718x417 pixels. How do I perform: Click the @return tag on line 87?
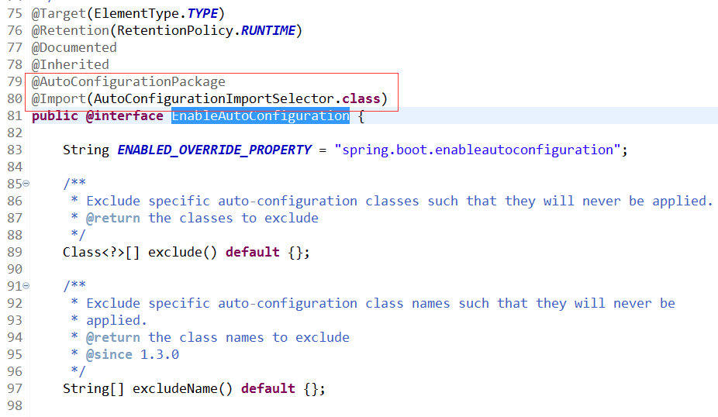click(113, 219)
